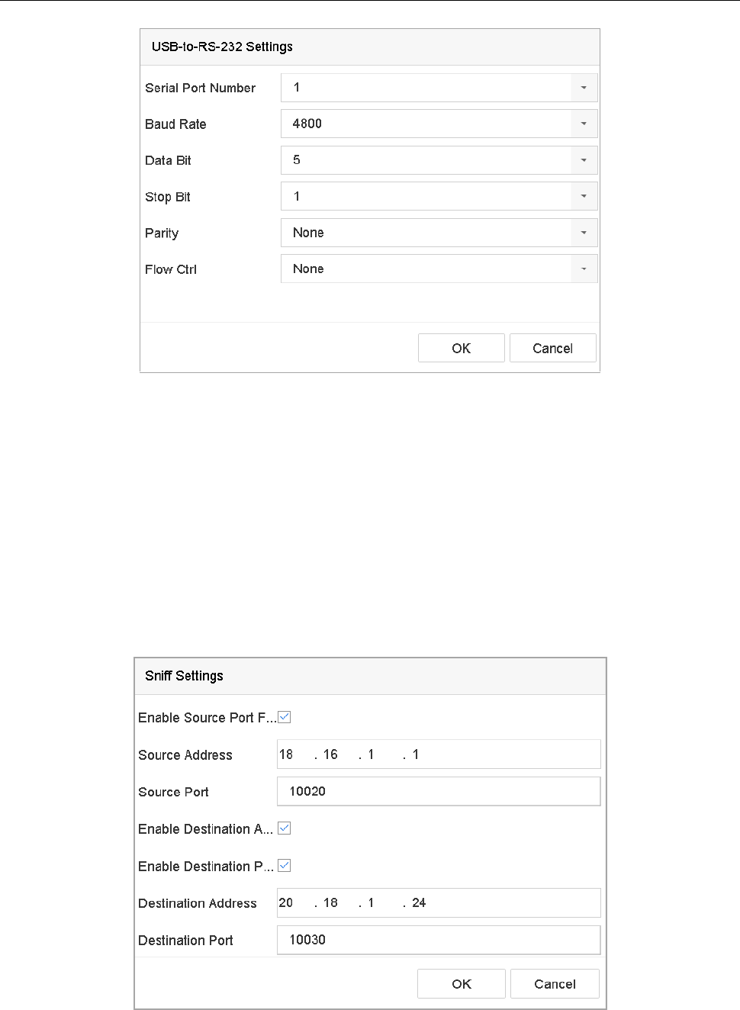Cancel the USB-to-RS-232 Settings dialog
Image resolution: width=740 pixels, height=1010 pixels.
coord(552,348)
